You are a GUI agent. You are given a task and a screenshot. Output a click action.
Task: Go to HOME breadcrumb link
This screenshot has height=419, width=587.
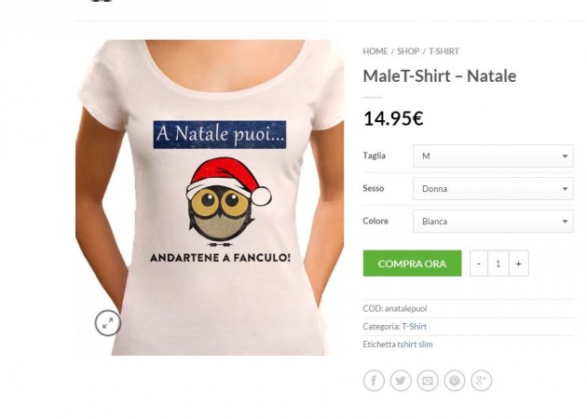(375, 51)
